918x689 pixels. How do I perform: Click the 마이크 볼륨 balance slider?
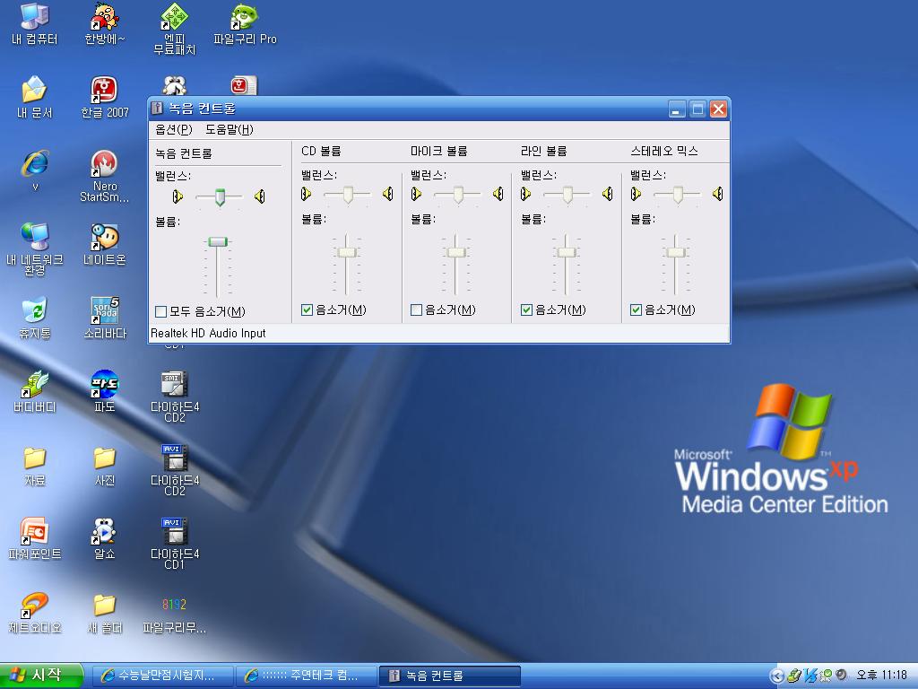pyautogui.click(x=458, y=195)
